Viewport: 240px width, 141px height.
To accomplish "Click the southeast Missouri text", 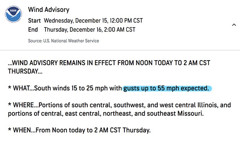I will tap(175, 113).
